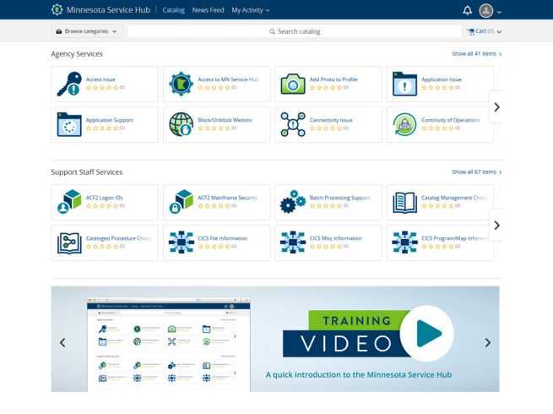Click into the Search catalog field
The width and height of the screenshot is (553, 414).
pyautogui.click(x=295, y=31)
